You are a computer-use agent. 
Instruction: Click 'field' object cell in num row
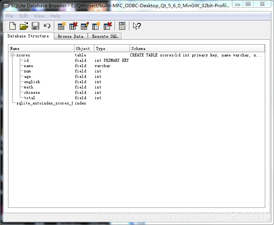coord(81,71)
